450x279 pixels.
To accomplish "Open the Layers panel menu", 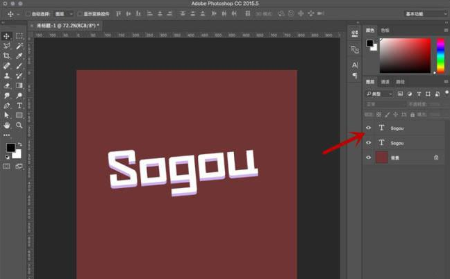I will 446,82.
